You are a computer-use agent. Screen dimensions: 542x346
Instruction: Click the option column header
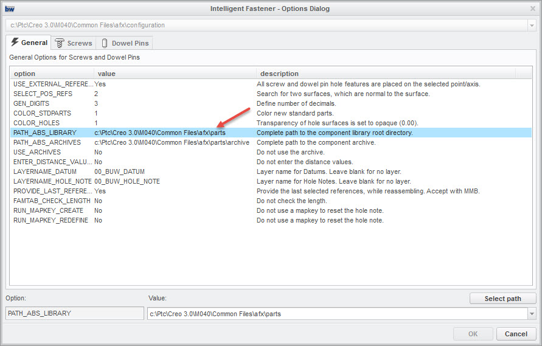52,74
